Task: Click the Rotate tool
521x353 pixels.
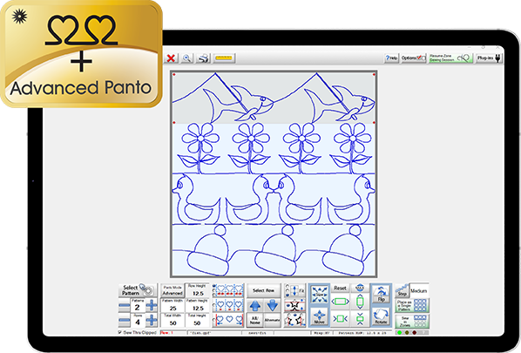Action: (381, 316)
